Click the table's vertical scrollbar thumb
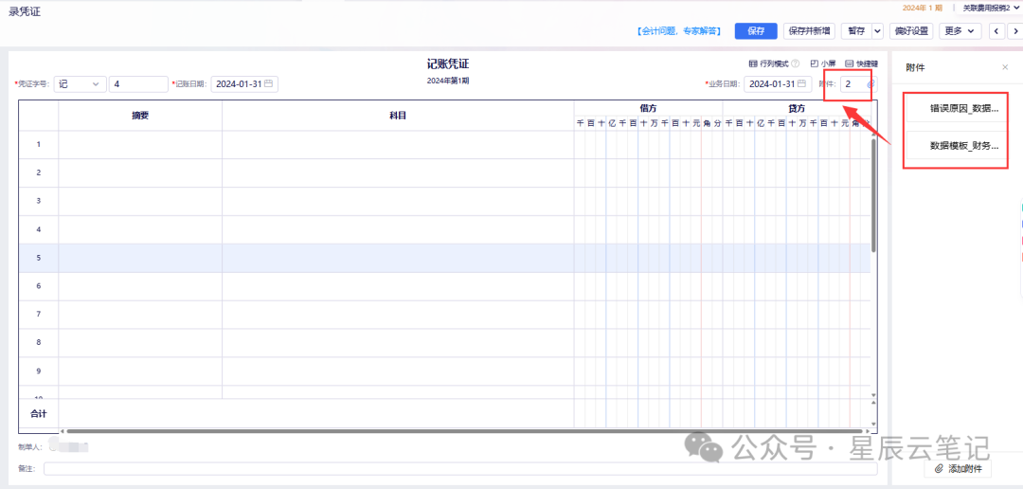Viewport: 1023px width, 489px height. (x=873, y=194)
